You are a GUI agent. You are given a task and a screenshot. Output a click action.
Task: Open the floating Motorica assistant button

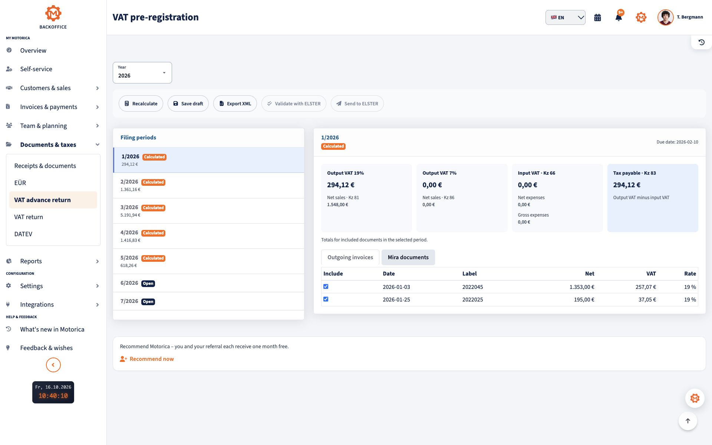pyautogui.click(x=695, y=398)
